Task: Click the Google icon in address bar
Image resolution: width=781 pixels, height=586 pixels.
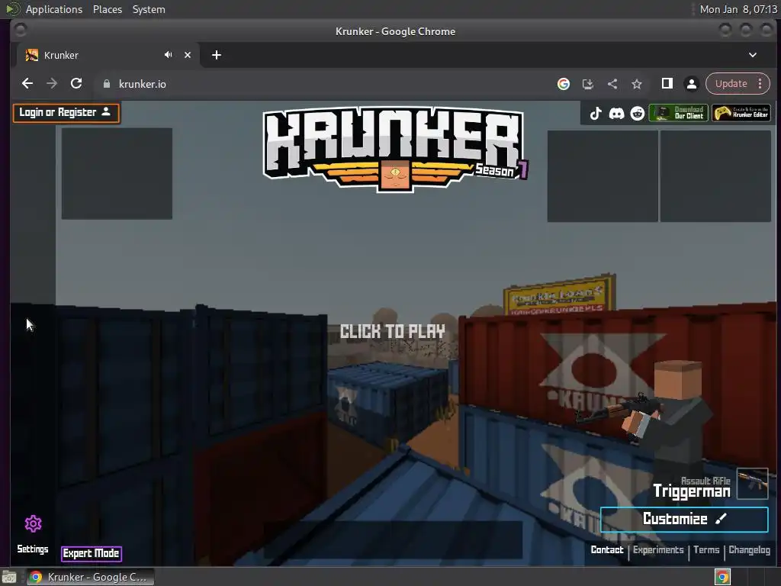Action: pyautogui.click(x=564, y=84)
